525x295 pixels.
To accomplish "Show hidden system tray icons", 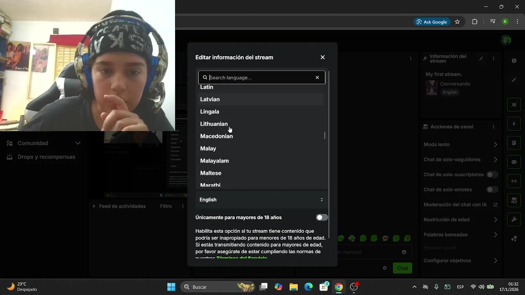I will (414, 287).
